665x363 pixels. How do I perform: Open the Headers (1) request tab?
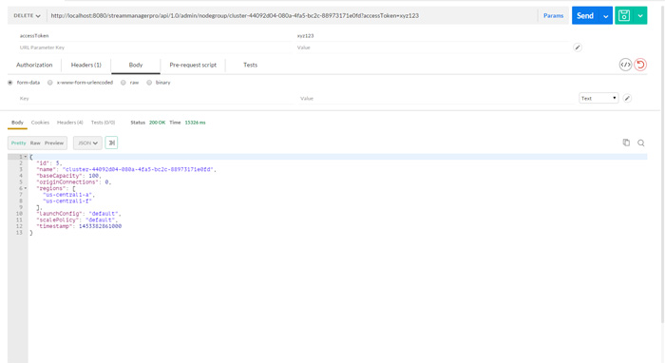pyautogui.click(x=86, y=65)
